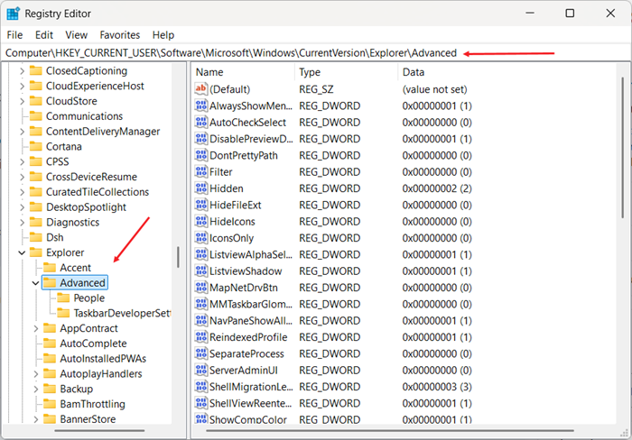
Task: Click the Filter value's DWORD icon
Action: [200, 171]
